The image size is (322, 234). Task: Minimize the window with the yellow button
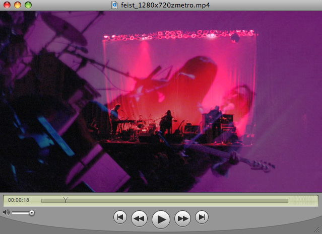tap(18, 5)
